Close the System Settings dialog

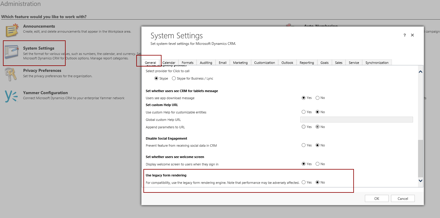pyautogui.click(x=412, y=35)
